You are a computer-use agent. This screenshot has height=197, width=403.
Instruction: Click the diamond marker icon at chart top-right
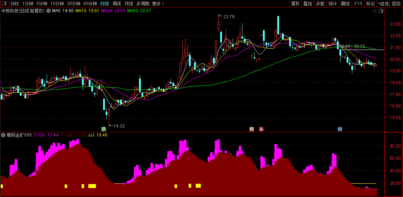pyautogui.click(x=374, y=11)
